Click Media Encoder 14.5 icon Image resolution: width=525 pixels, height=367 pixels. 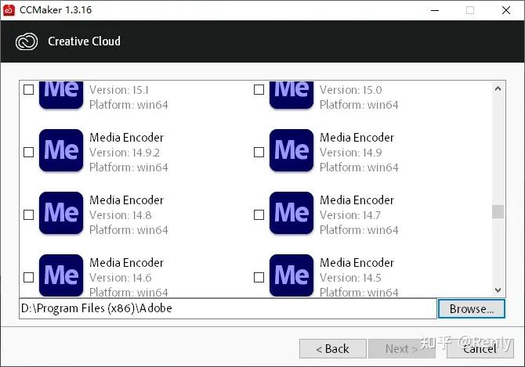pyautogui.click(x=291, y=275)
